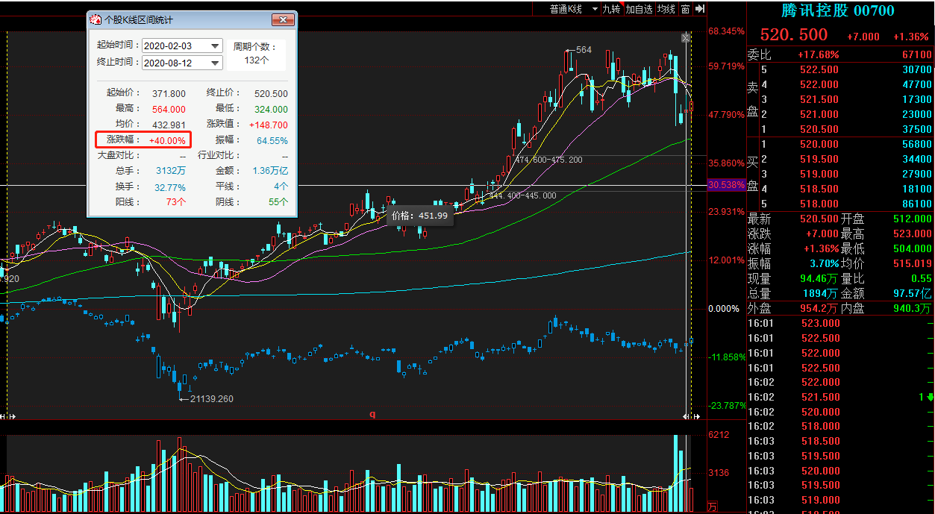Screen dimensions: 935x514
Task: Click the app logo in the 个股K线区间统计 dialog title
Action: tap(96, 20)
